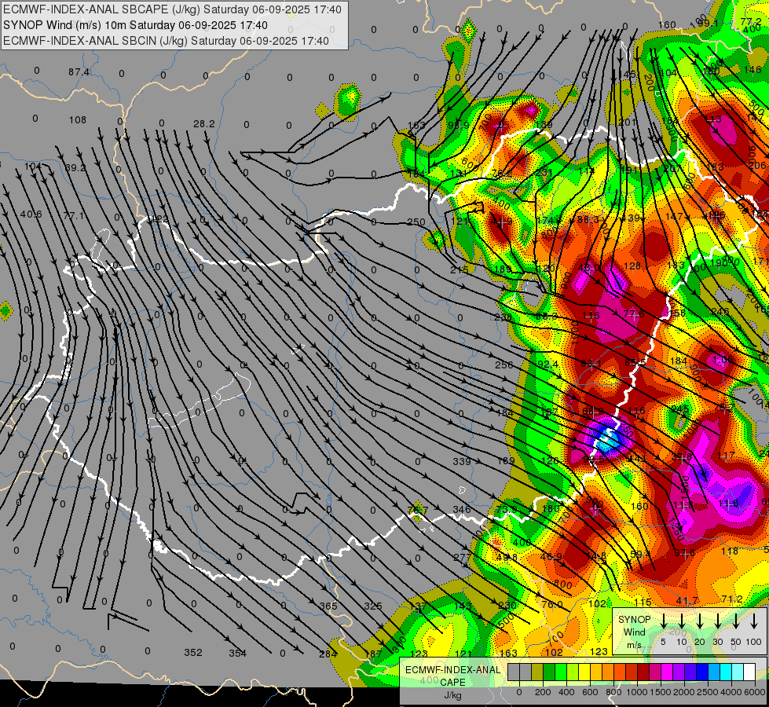
Task: Click the 250 value on the map
Action: coord(416,222)
